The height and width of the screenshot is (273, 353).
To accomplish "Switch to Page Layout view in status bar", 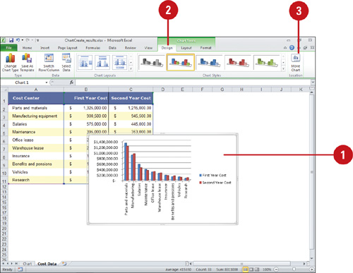I will coord(251,269).
